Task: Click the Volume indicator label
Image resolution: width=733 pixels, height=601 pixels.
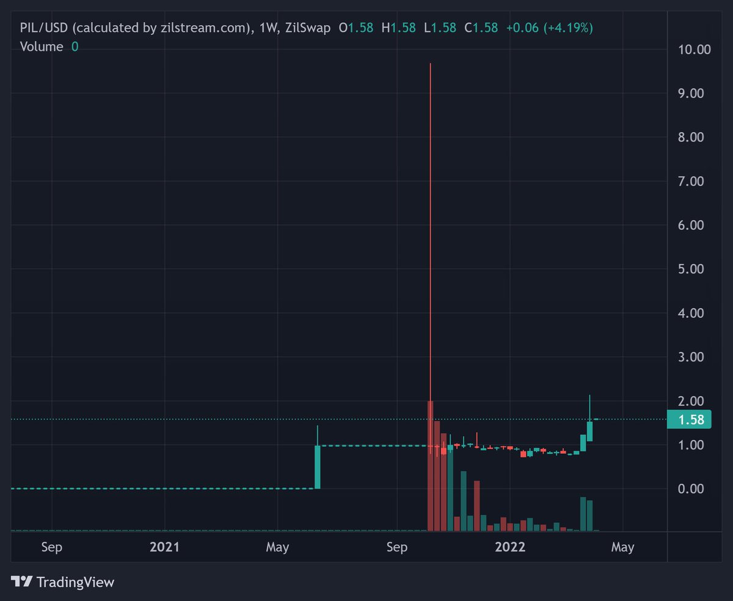Action: tap(42, 46)
